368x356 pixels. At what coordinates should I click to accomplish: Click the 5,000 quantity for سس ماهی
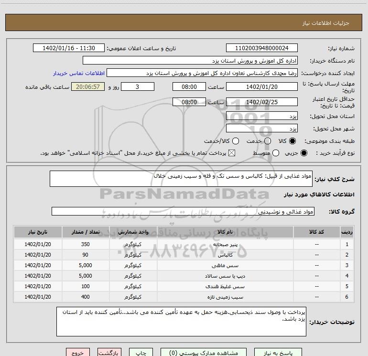click(86, 265)
